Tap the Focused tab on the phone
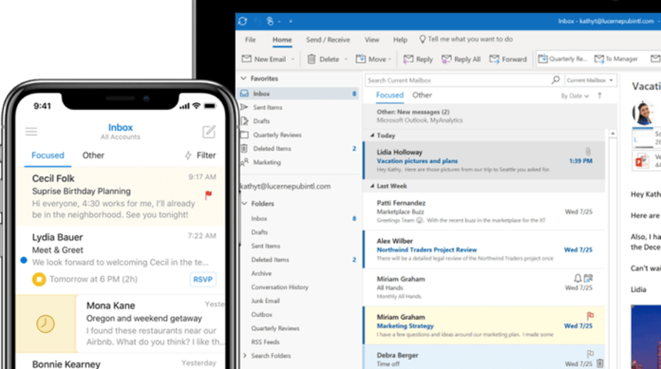This screenshot has height=369, width=661. click(x=48, y=155)
